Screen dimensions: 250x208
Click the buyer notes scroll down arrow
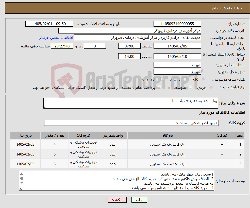(22, 183)
